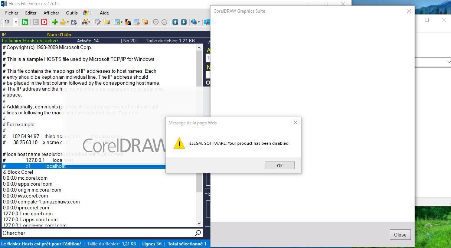Select the '0.0.0.0 compute-1.amazonaws.com' line
Viewport: 451px width, 248px height.
[41, 202]
